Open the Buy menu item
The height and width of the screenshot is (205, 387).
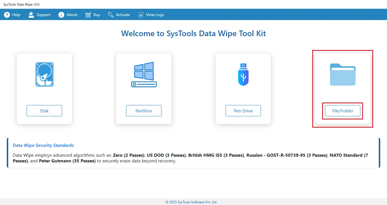(93, 15)
